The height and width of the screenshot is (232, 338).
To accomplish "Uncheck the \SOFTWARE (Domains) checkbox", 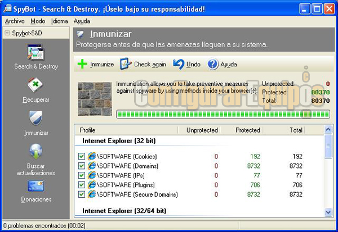I will coord(82,166).
